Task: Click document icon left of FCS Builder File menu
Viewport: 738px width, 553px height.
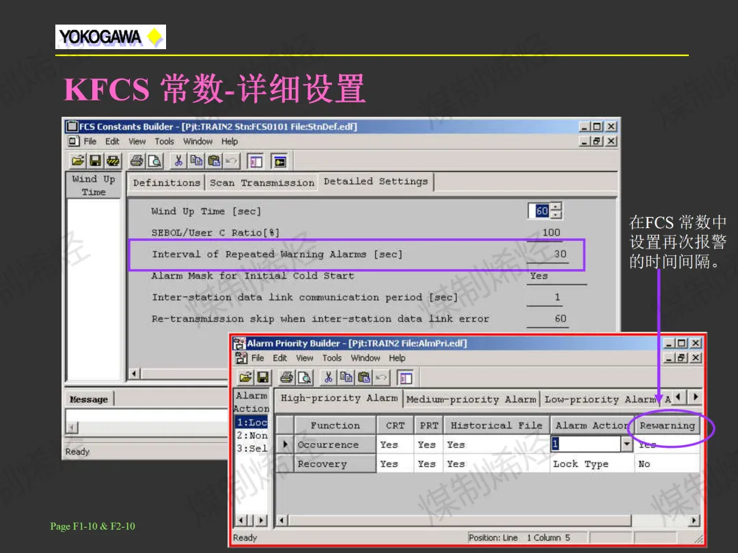Action: point(73,141)
